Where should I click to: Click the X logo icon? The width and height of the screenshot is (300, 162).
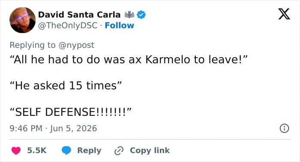[284, 14]
